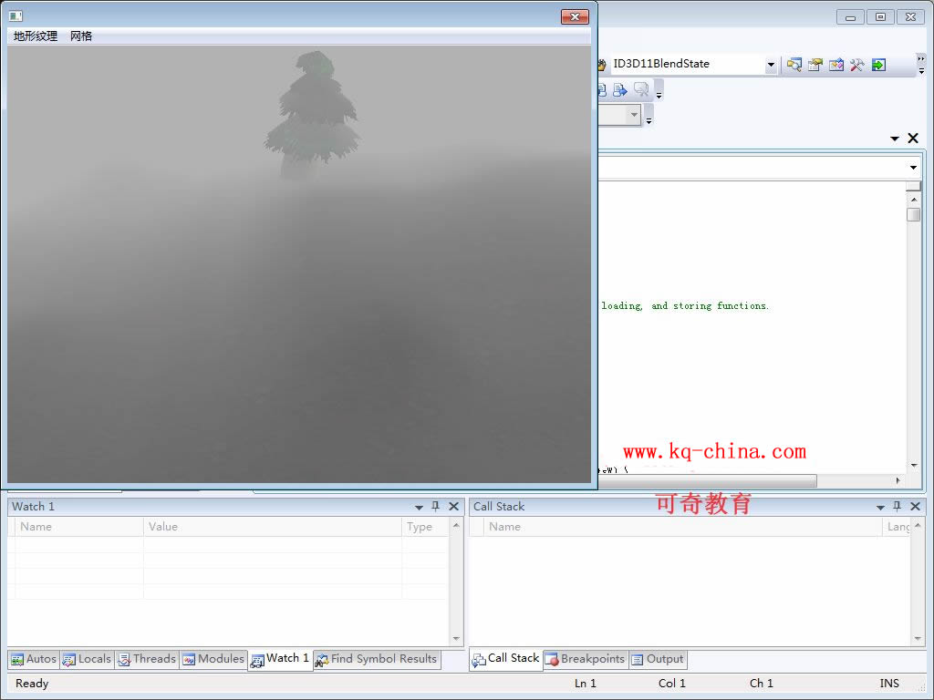This screenshot has height=700, width=934.
Task: Close the Watch 1 panel
Action: (x=453, y=507)
